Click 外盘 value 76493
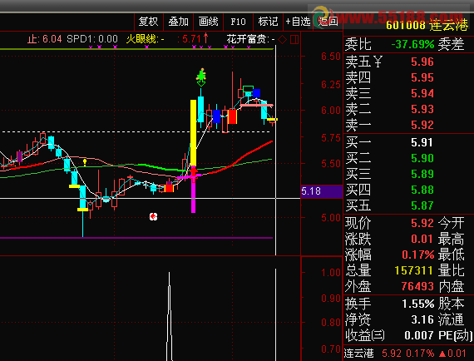 click(x=417, y=286)
